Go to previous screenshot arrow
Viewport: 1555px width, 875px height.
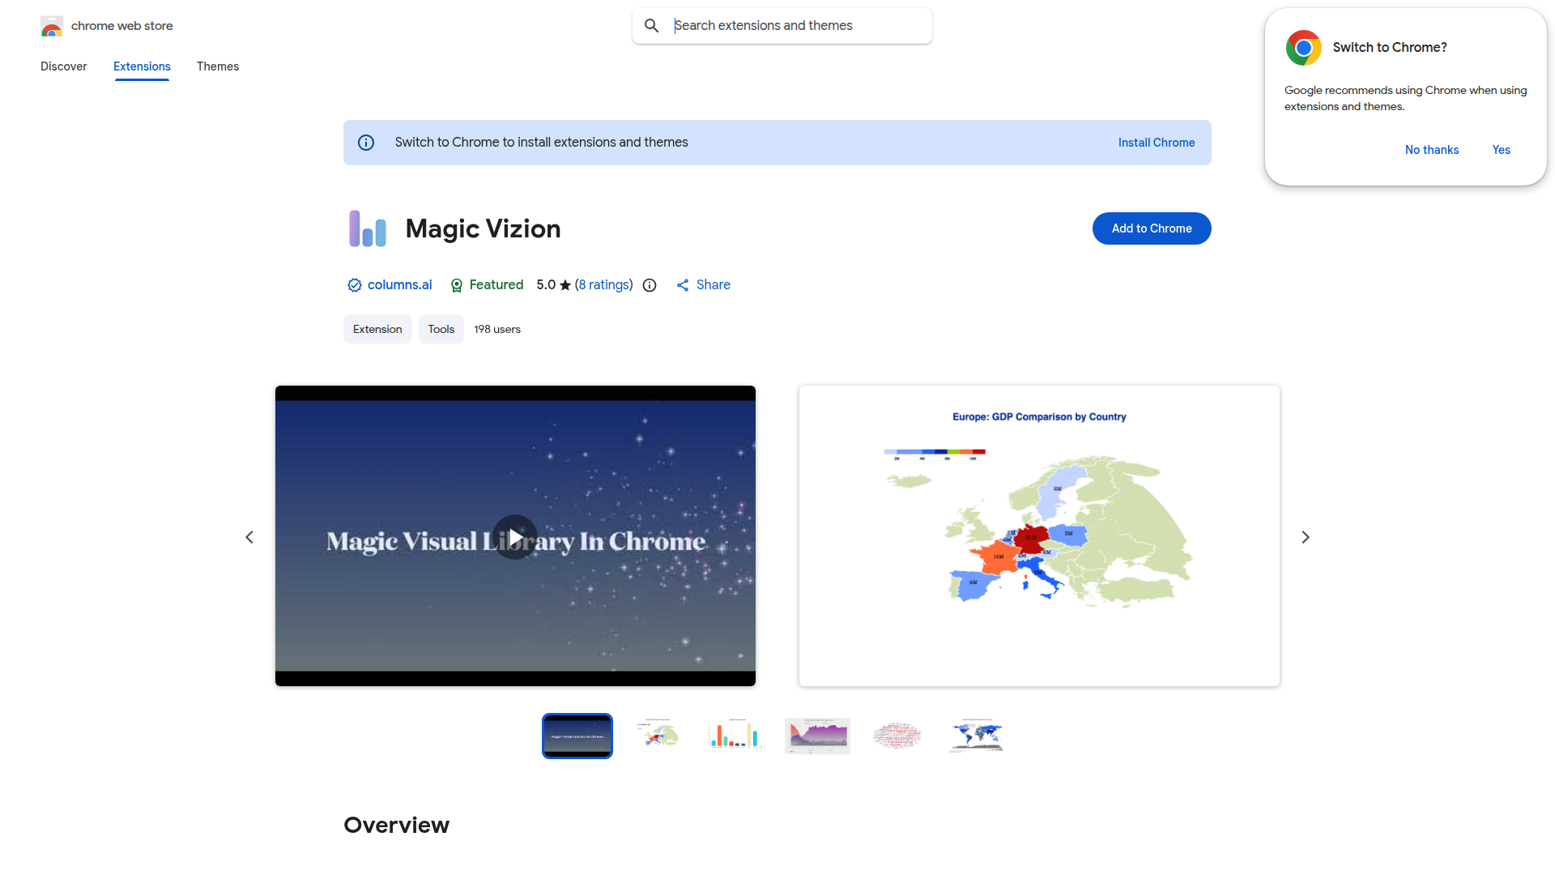[x=249, y=537]
